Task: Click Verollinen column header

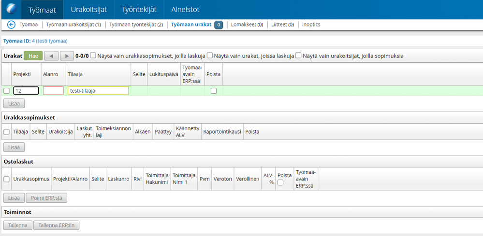Action: coord(248,179)
